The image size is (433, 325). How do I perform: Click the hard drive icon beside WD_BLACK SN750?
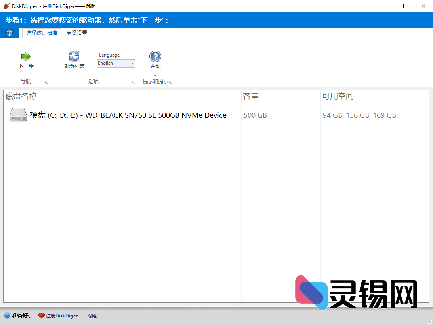17,115
